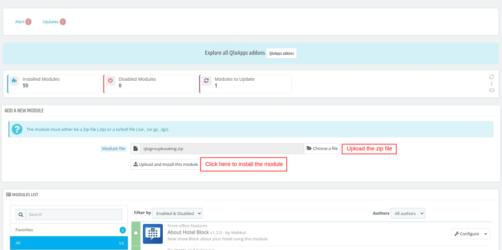The height and width of the screenshot is (250, 502).
Task: Click the About Hotel Block module name
Action: tap(188, 232)
